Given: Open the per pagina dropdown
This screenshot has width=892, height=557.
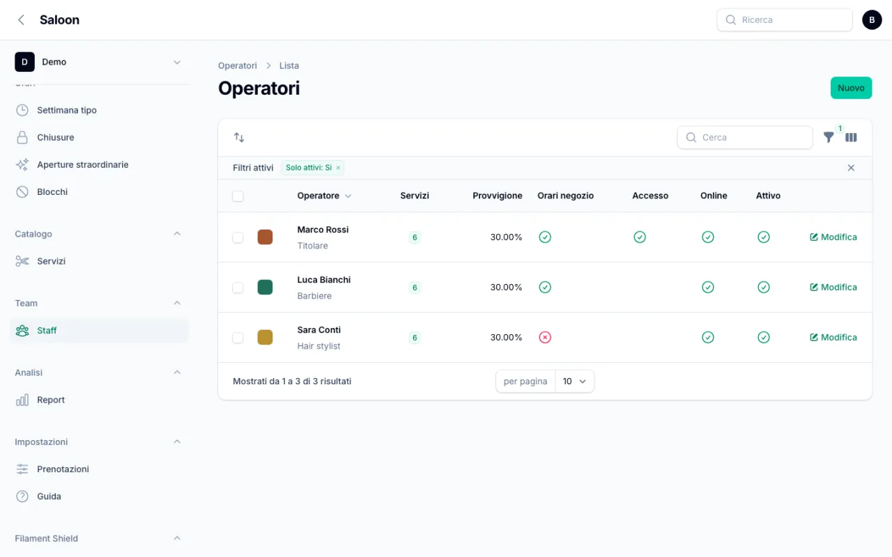Looking at the screenshot, I should (575, 382).
